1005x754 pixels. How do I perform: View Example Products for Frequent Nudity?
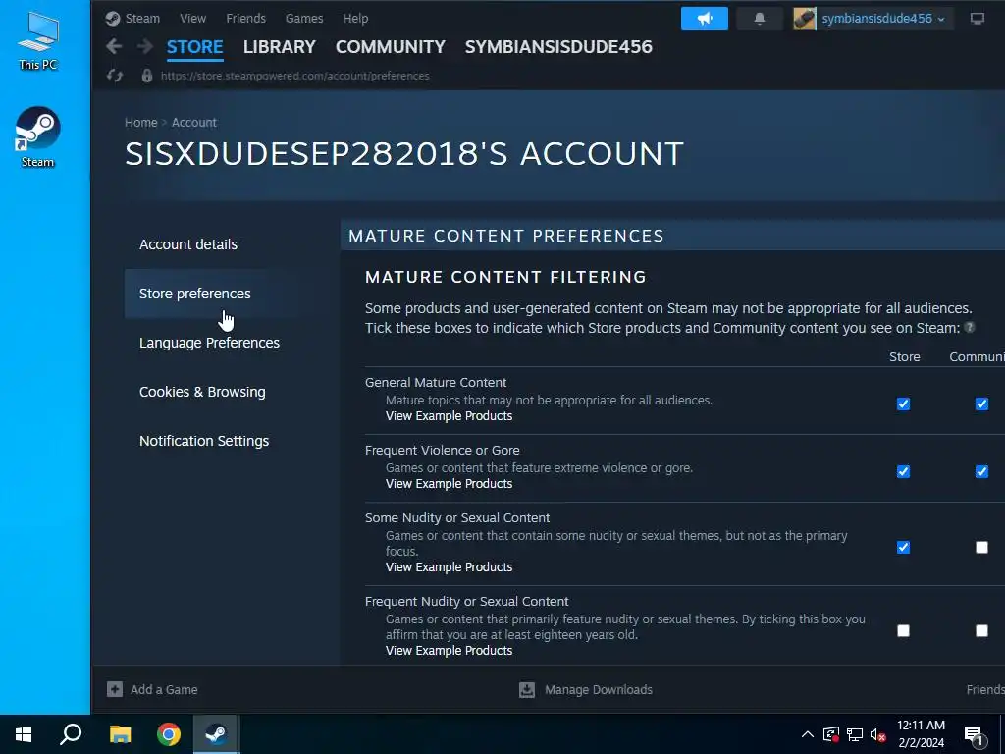(x=449, y=651)
